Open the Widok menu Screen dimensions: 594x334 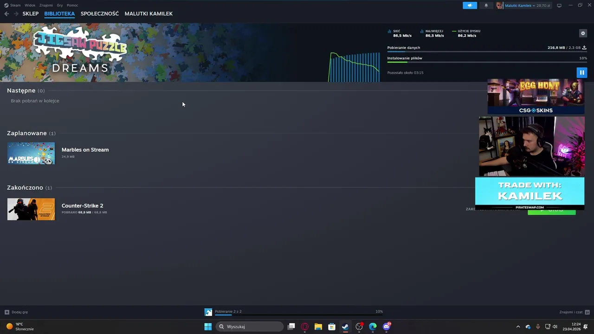(30, 6)
